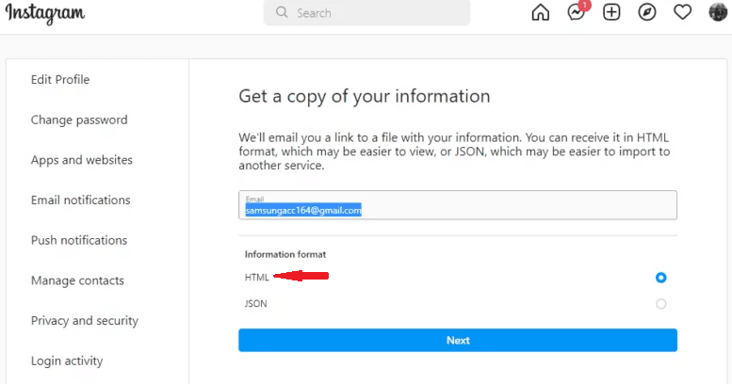Image resolution: width=732 pixels, height=384 pixels.
Task: Open Edit Profile settings
Action: coord(60,80)
